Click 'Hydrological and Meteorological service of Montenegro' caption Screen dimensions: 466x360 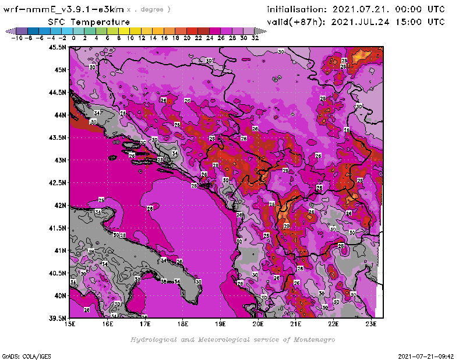232,340
